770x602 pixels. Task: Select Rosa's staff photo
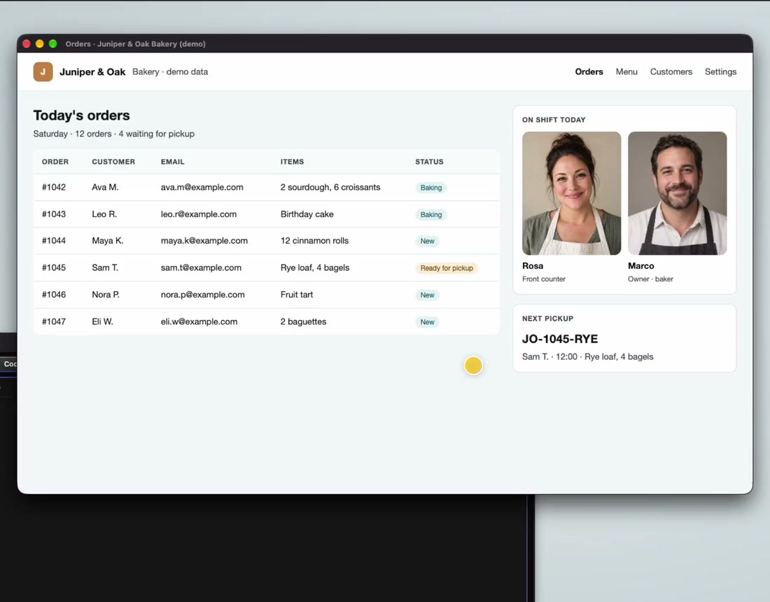pyautogui.click(x=571, y=193)
